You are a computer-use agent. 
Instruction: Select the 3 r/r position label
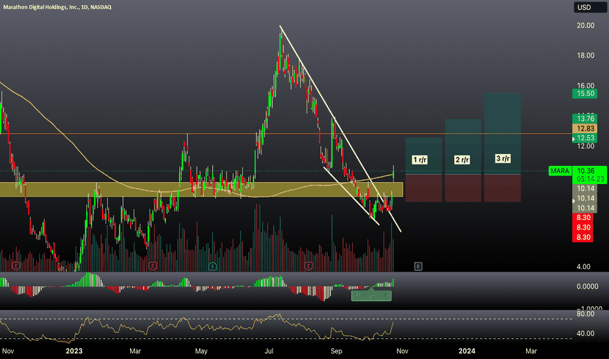tap(503, 159)
